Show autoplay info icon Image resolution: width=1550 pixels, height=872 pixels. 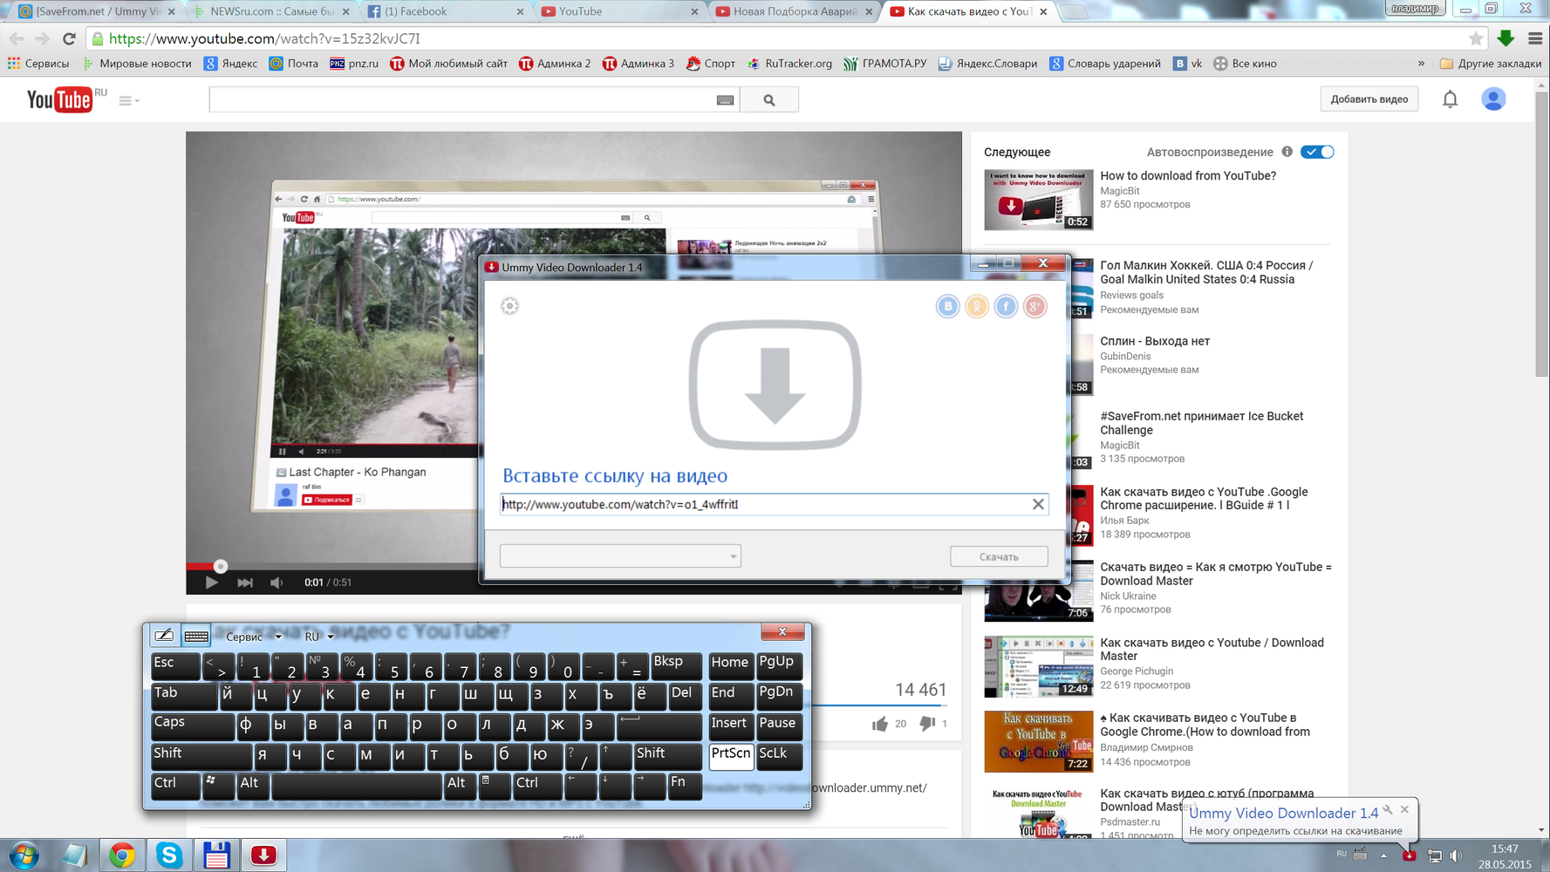[1287, 152]
